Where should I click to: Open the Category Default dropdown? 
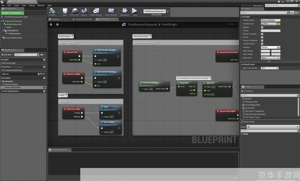271,47
